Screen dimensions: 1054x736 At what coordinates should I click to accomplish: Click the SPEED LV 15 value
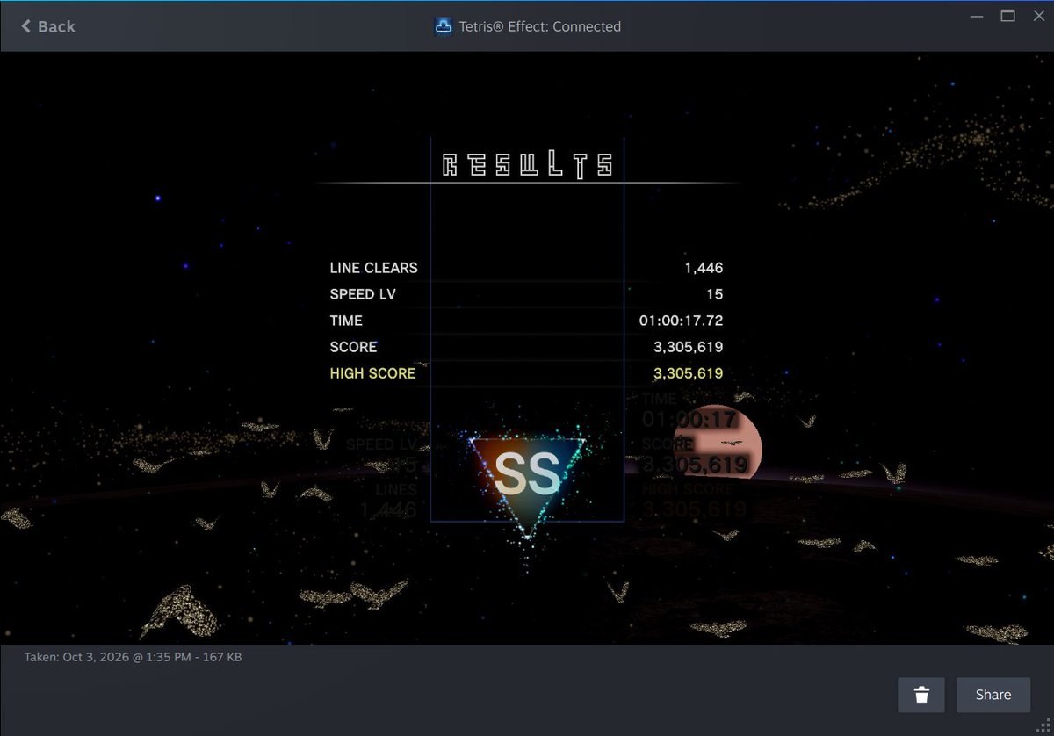(x=713, y=294)
